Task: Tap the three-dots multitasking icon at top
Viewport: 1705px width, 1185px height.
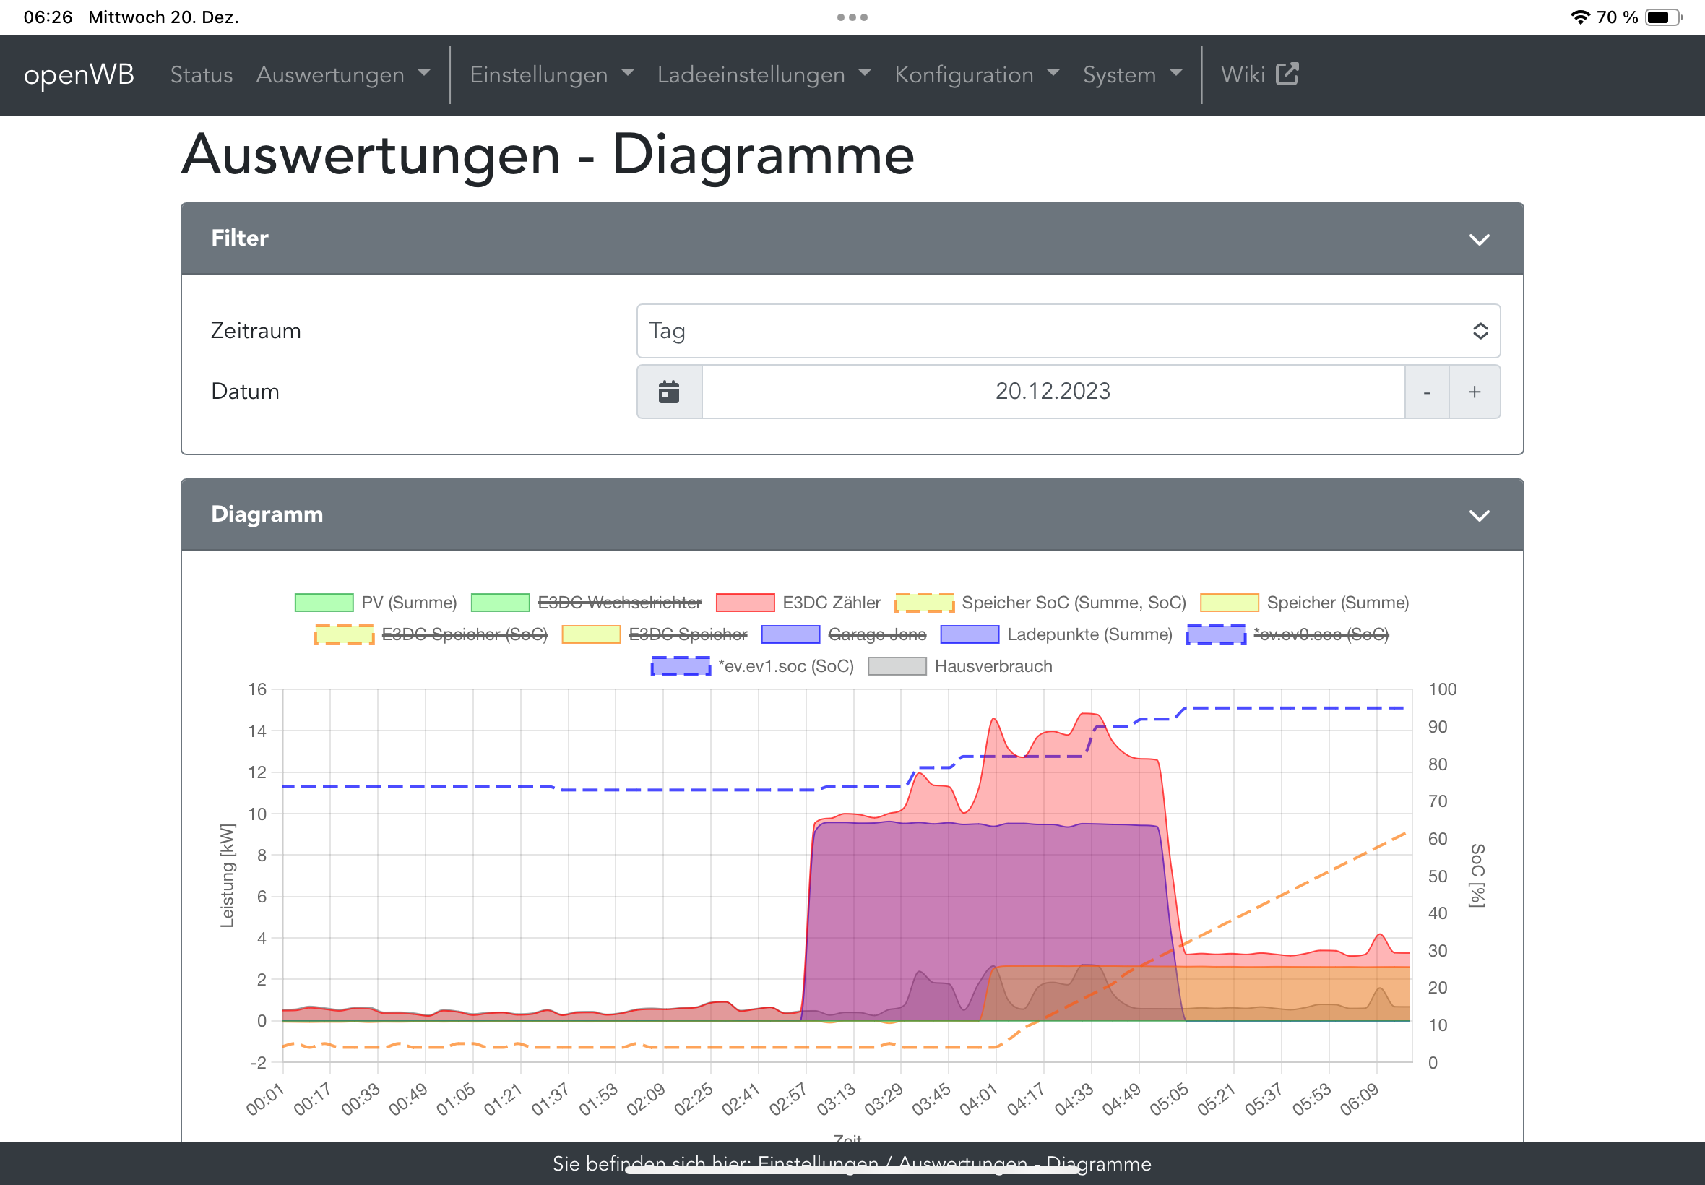Action: point(851,17)
